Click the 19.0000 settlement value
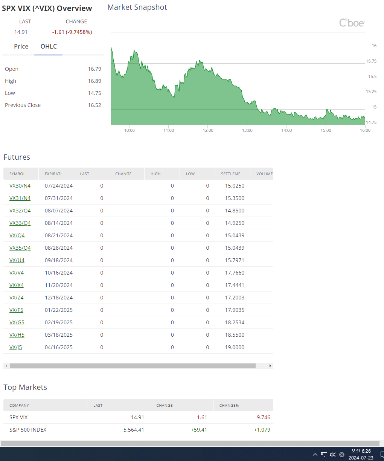This screenshot has height=461, width=384. (x=235, y=347)
